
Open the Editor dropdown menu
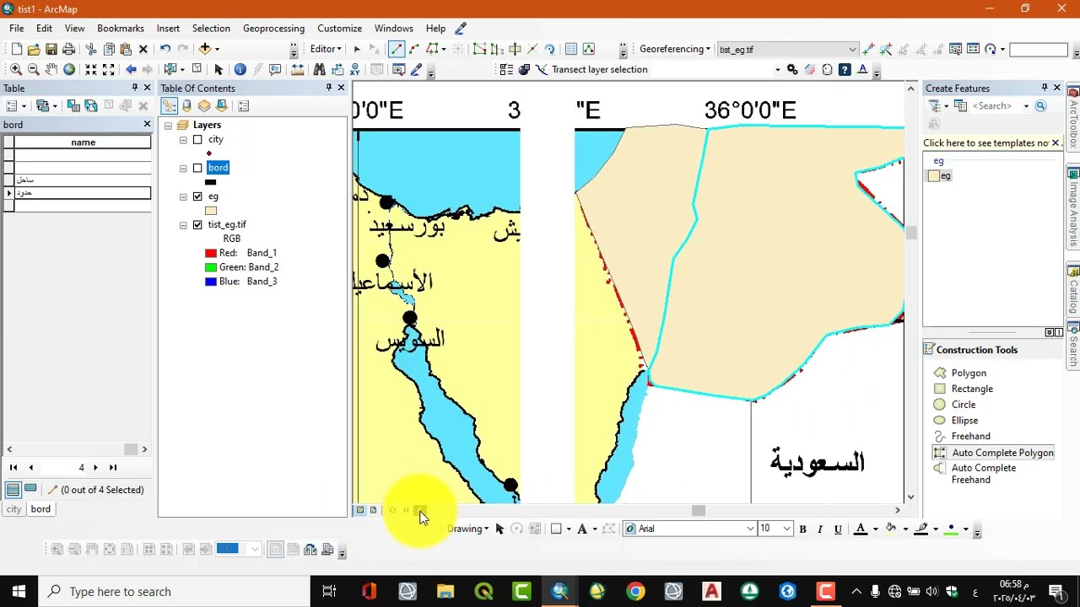(x=326, y=49)
